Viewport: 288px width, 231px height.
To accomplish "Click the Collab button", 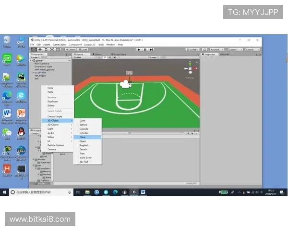I will tap(193, 50).
